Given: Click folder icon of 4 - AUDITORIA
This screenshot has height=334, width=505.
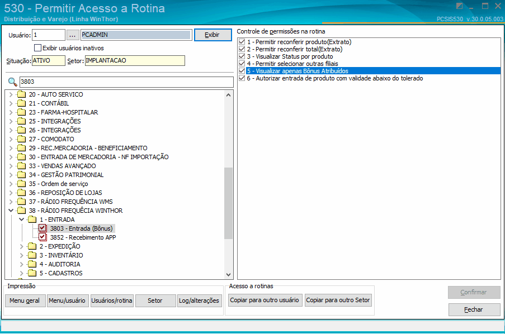Looking at the screenshot, I should 32,264.
